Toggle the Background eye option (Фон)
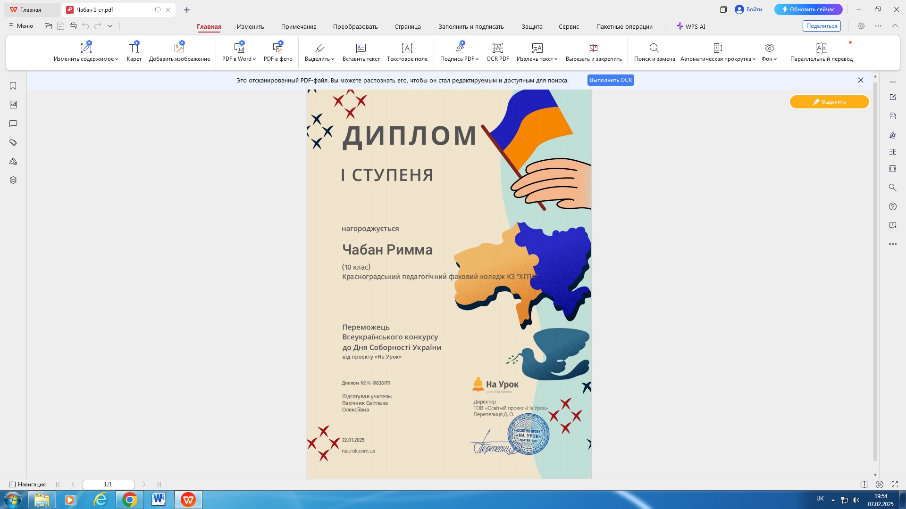The height and width of the screenshot is (509, 906). pyautogui.click(x=769, y=48)
